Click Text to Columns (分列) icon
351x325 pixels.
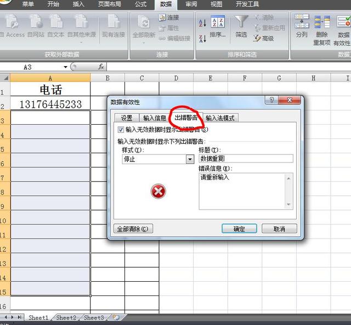click(x=302, y=26)
